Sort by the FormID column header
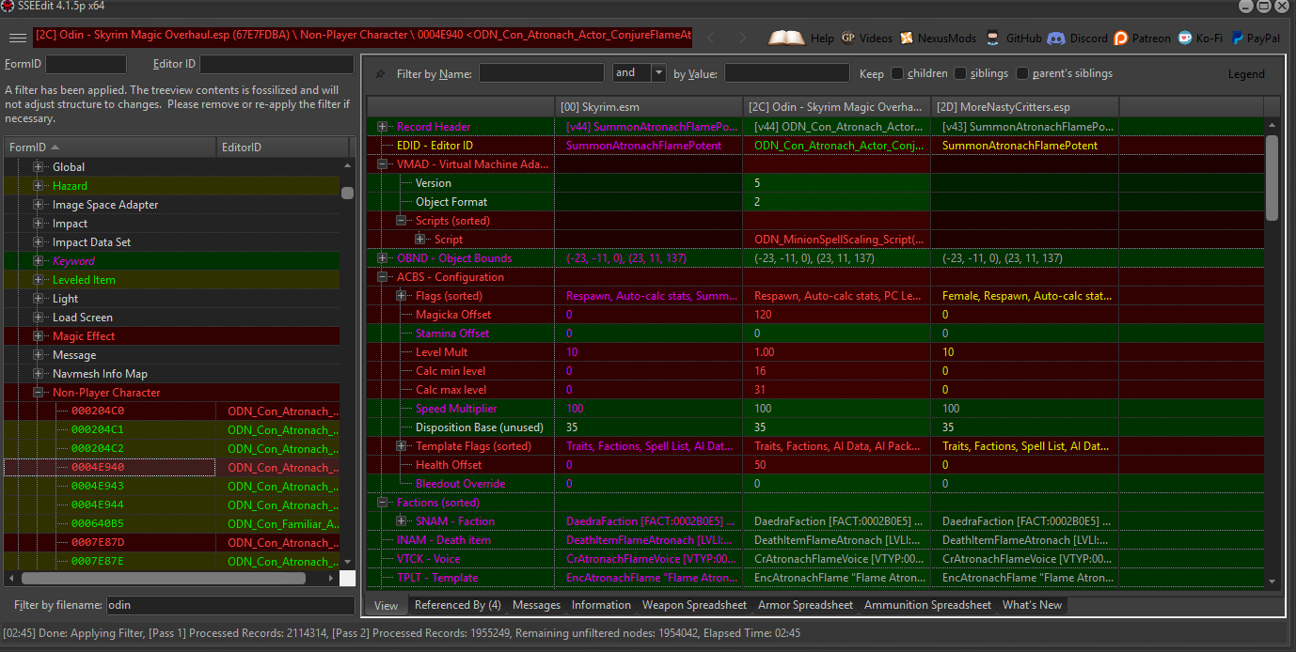 point(109,147)
